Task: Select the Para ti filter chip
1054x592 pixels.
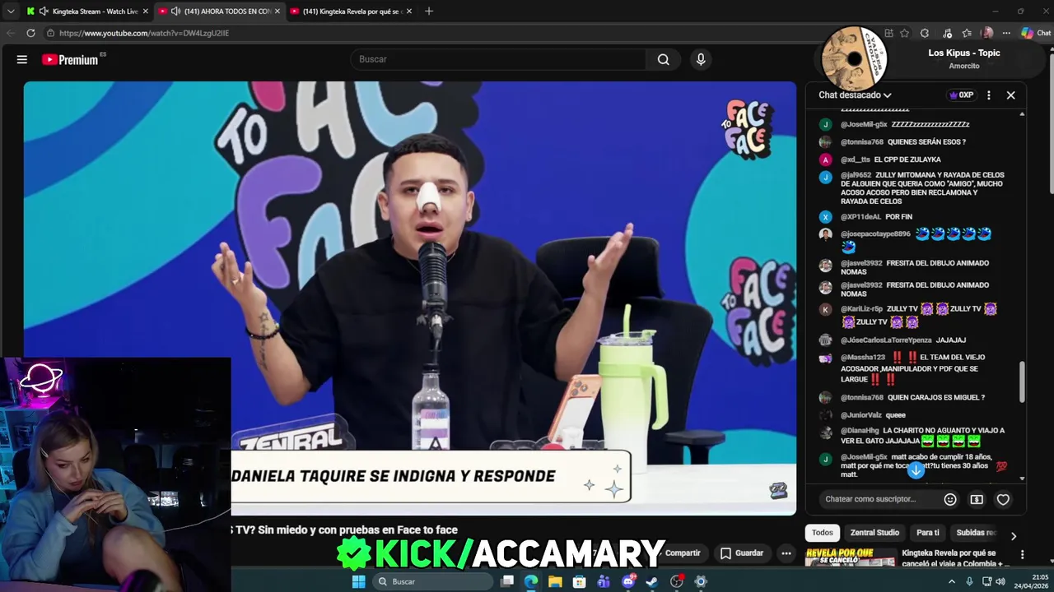Action: tap(928, 533)
